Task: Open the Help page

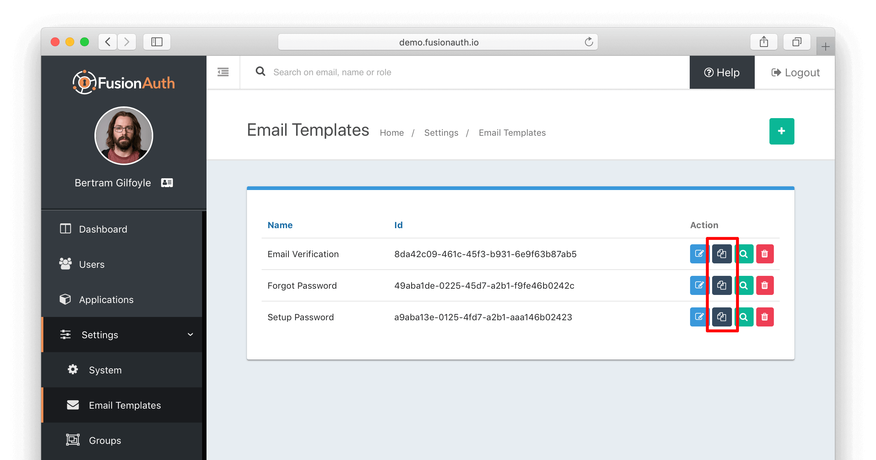Action: click(722, 72)
